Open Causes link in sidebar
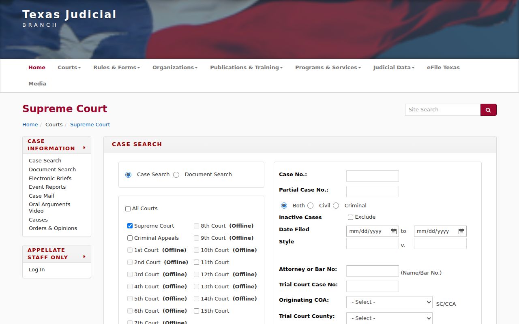 [38, 220]
